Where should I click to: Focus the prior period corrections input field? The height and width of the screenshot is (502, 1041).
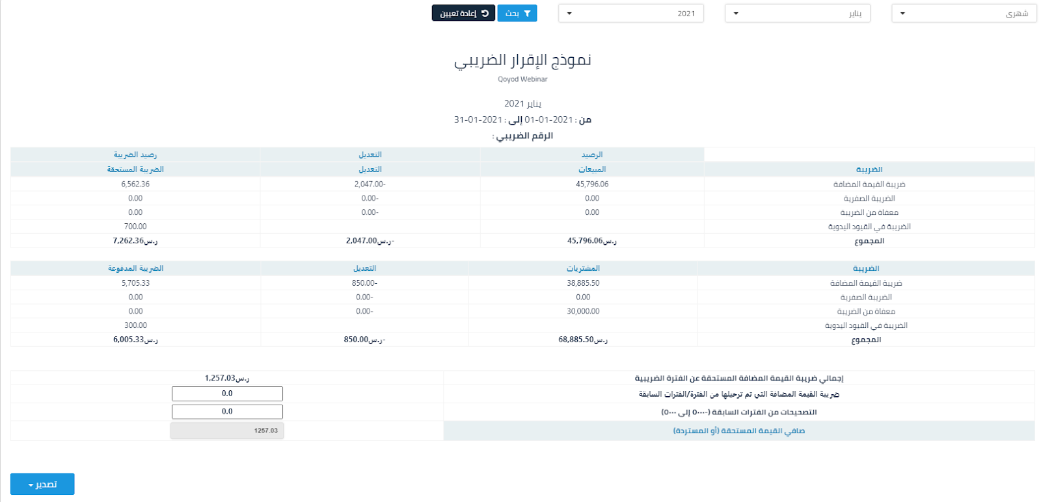pyautogui.click(x=227, y=412)
